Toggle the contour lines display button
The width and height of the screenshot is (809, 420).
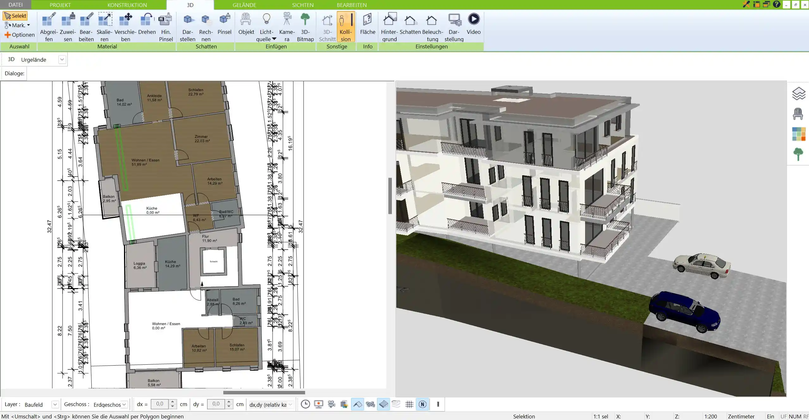pyautogui.click(x=396, y=404)
